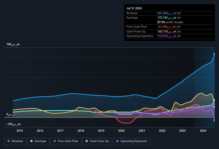Toggle the Cash From Op legend button

[x=97, y=141]
